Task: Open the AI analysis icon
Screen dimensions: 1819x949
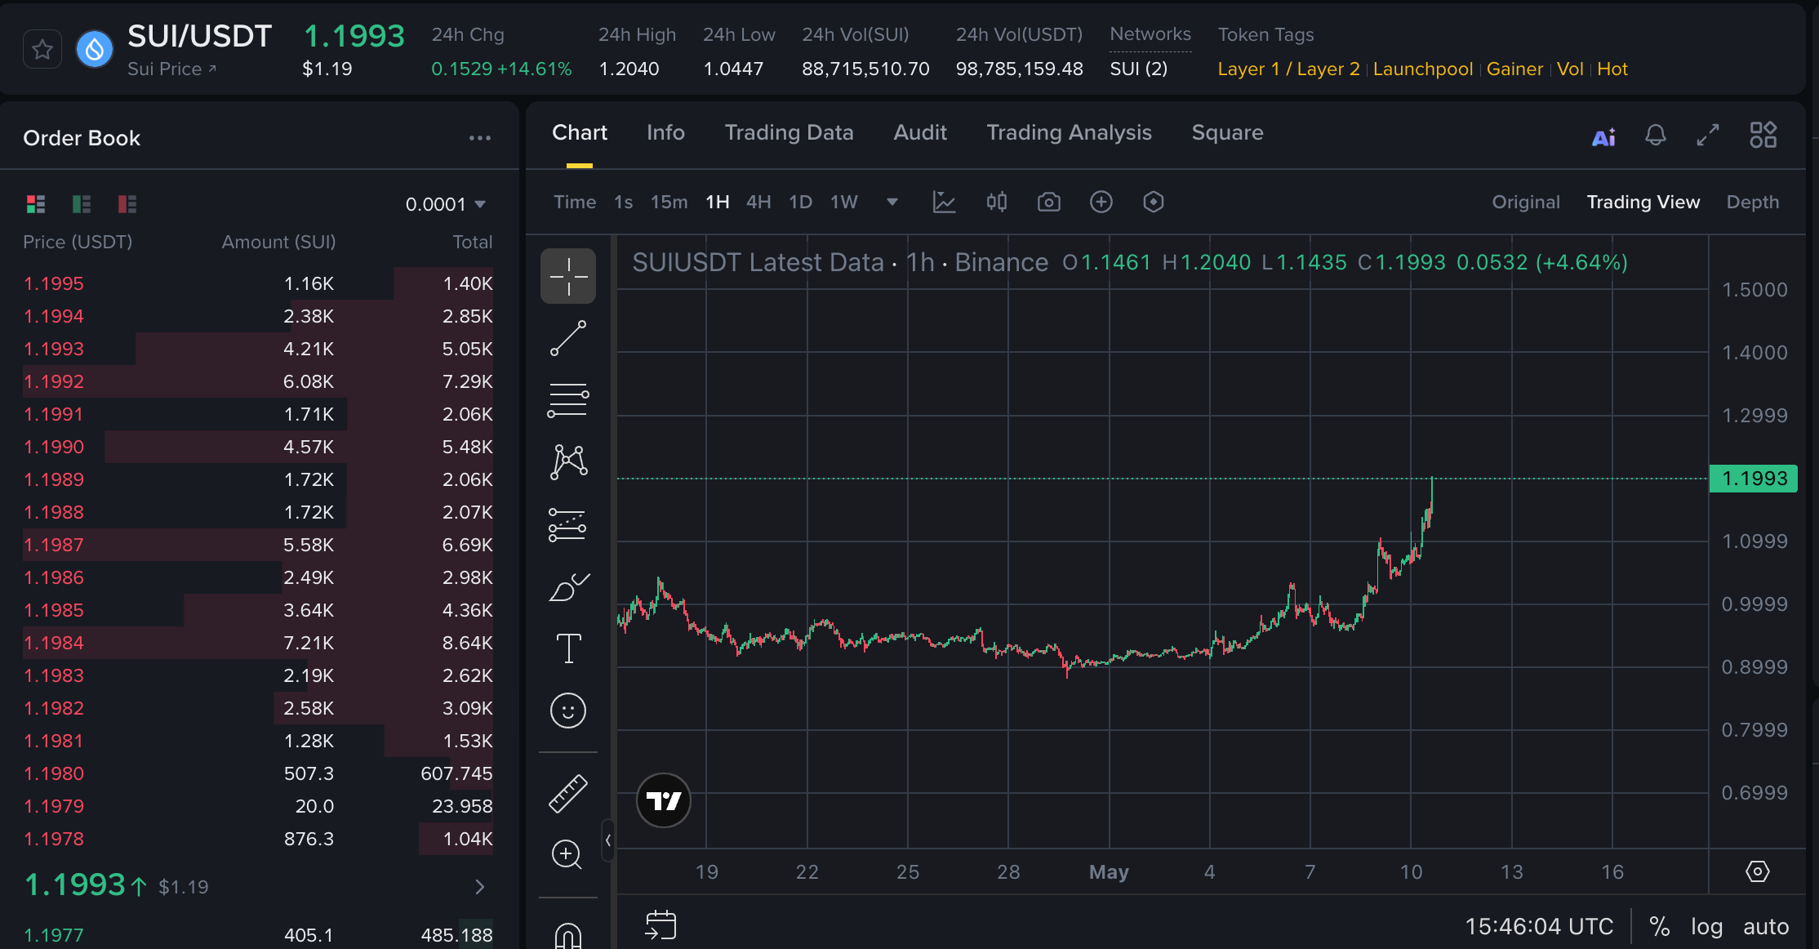Action: pyautogui.click(x=1603, y=136)
